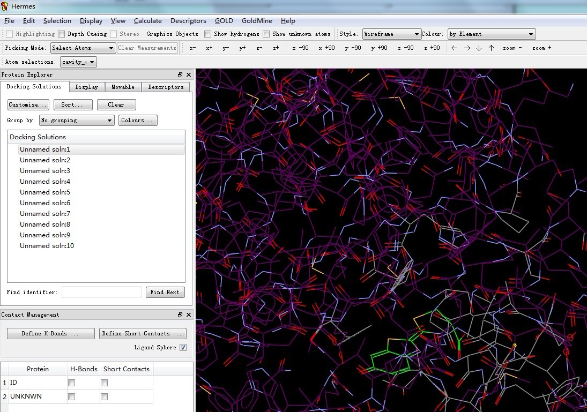
Task: Enable Depth Cueing checkbox
Action: click(62, 34)
